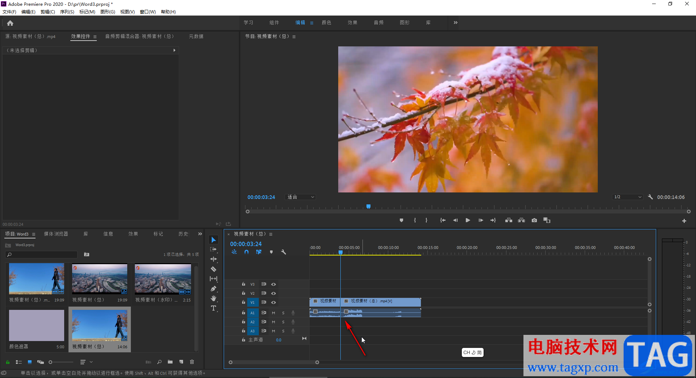Solo audio track A2

283,322
